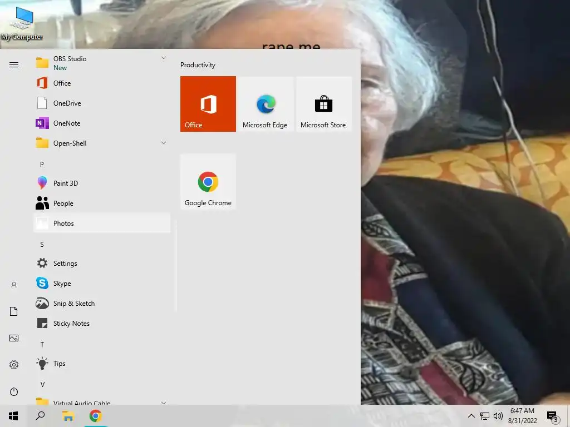Open the OBS Studio folder entry
The image size is (570, 427).
click(102, 63)
